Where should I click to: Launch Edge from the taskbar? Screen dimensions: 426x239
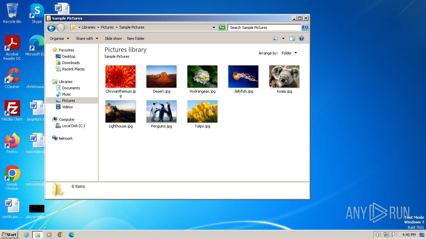72,235
